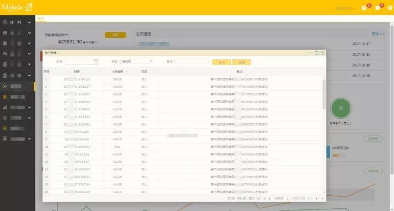
Task: Sort by the 时间 column header
Action: coord(77,72)
